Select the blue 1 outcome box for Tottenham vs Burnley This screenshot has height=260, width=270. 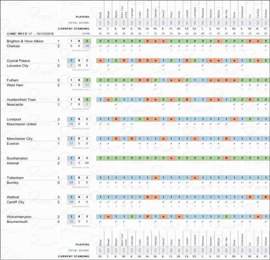[x=71, y=177]
